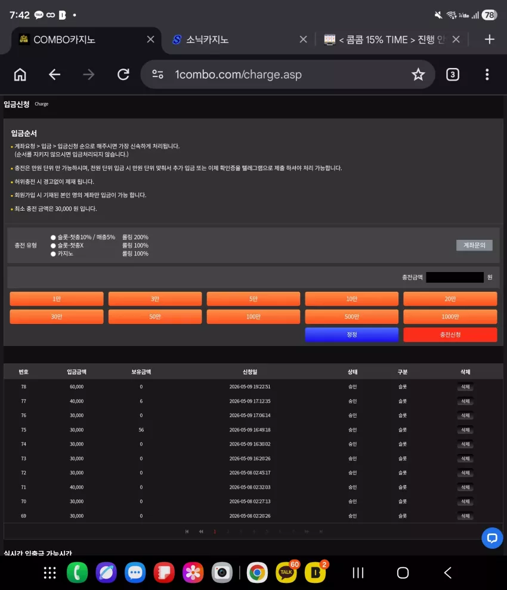507x590 pixels.
Task: Open the tab switcher showing 3
Action: (453, 75)
